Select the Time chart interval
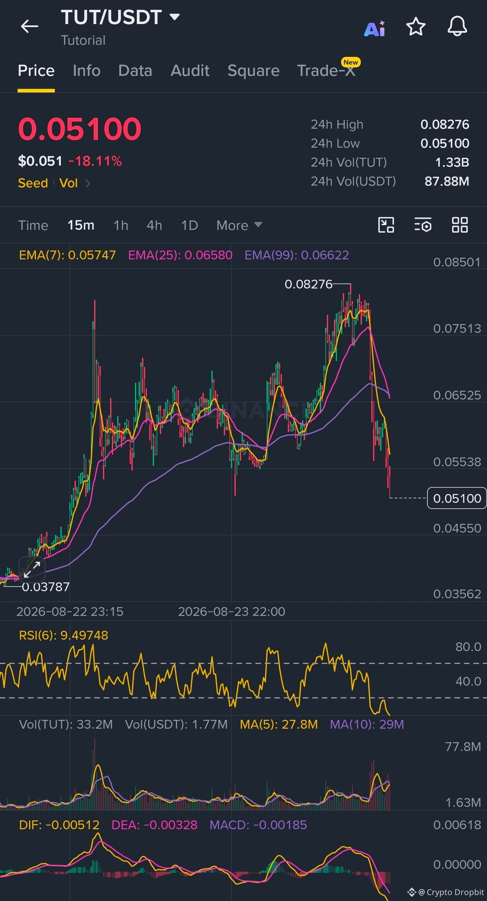 point(33,225)
